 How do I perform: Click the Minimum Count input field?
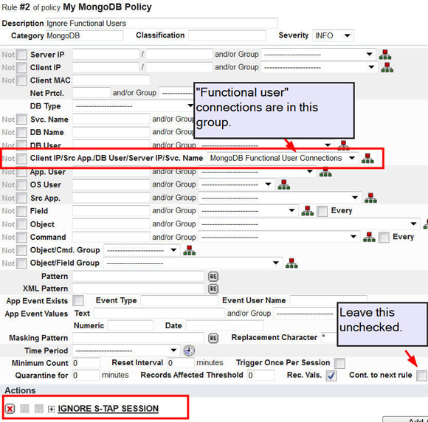click(x=86, y=363)
